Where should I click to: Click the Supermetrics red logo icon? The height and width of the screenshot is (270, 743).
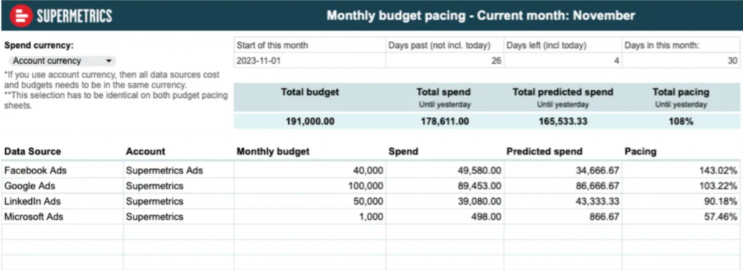point(21,16)
